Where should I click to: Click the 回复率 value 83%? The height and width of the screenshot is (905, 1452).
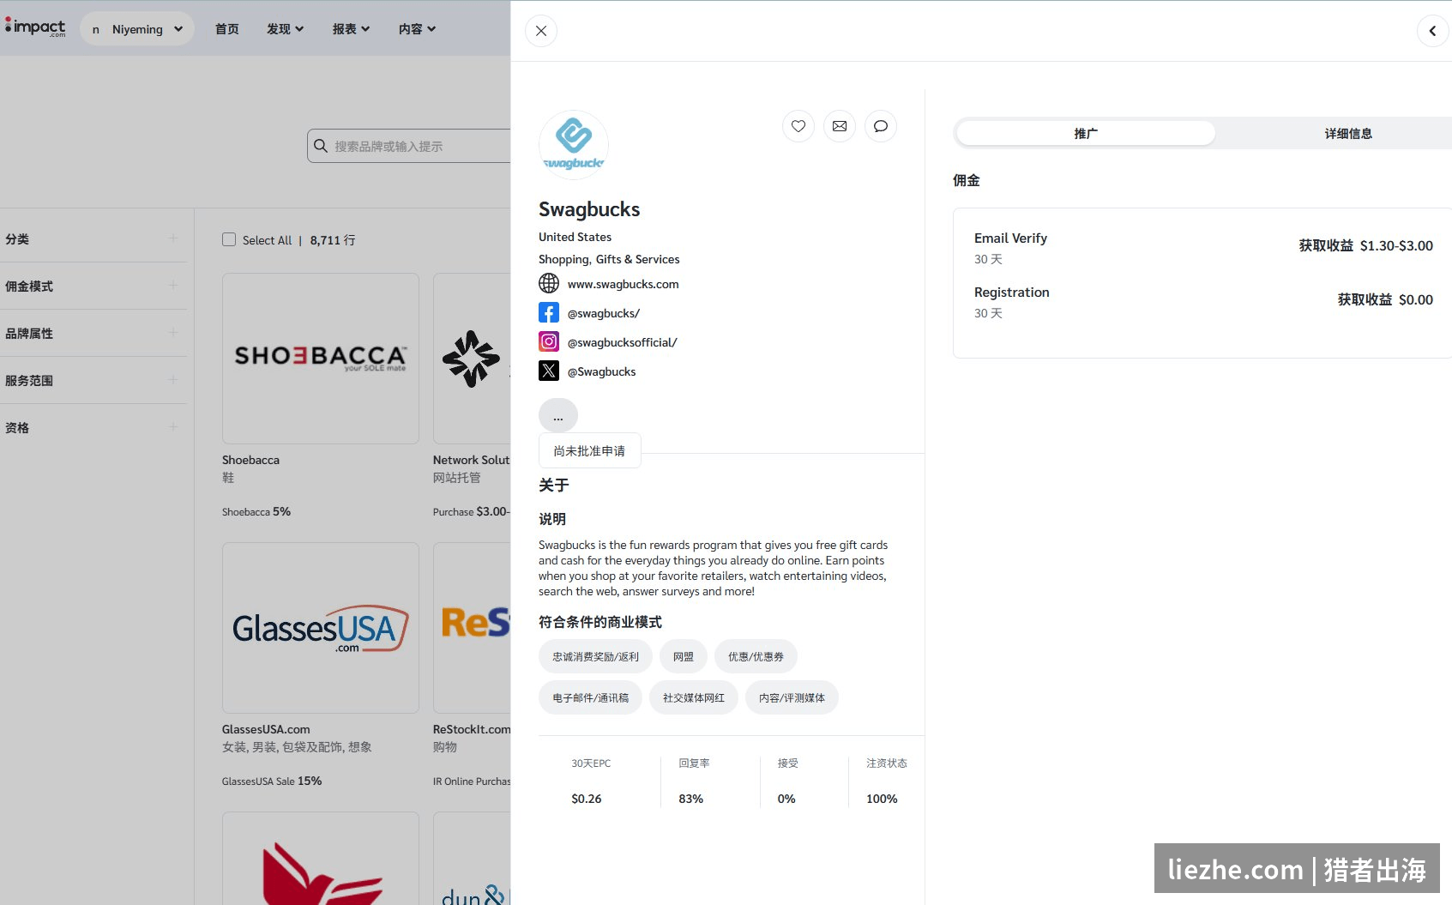pos(691,799)
